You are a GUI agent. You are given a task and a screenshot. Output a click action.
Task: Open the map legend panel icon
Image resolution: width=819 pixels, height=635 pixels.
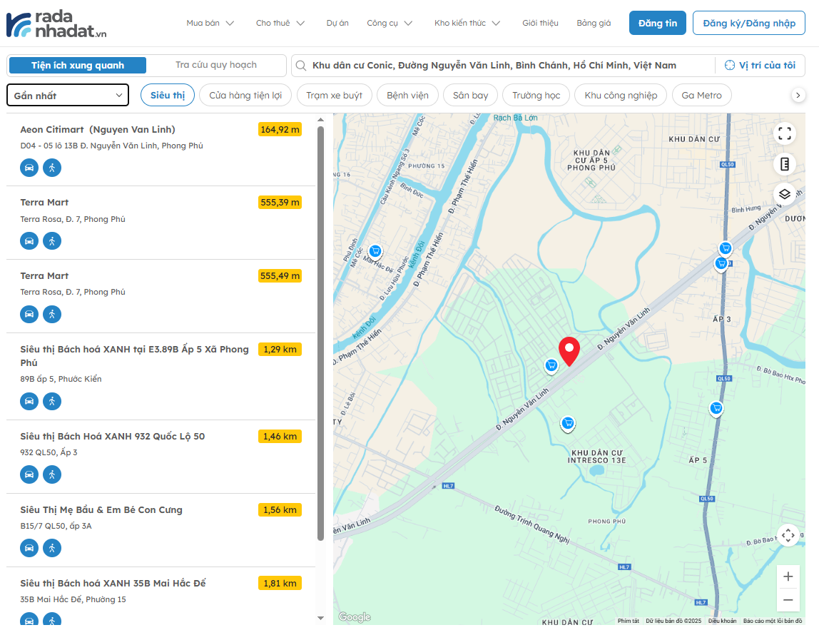tap(785, 164)
